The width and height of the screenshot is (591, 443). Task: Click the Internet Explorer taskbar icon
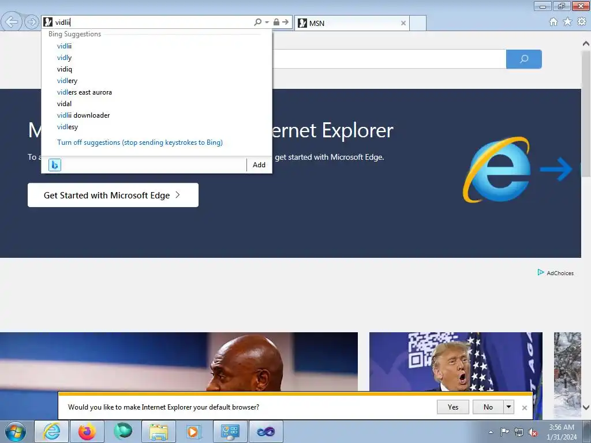(x=51, y=431)
